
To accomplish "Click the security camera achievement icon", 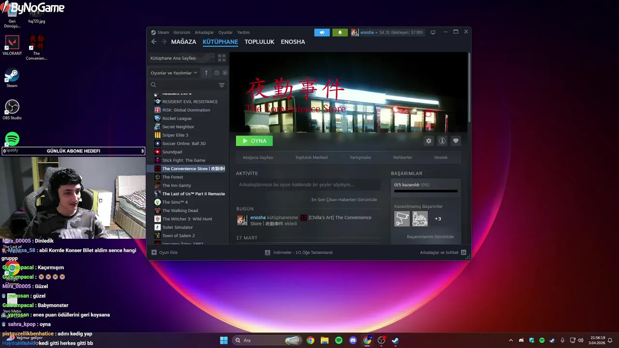I will point(402,218).
